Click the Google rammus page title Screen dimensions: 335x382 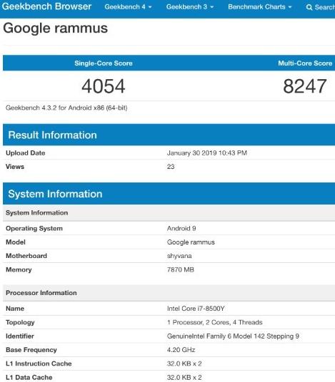[55, 28]
